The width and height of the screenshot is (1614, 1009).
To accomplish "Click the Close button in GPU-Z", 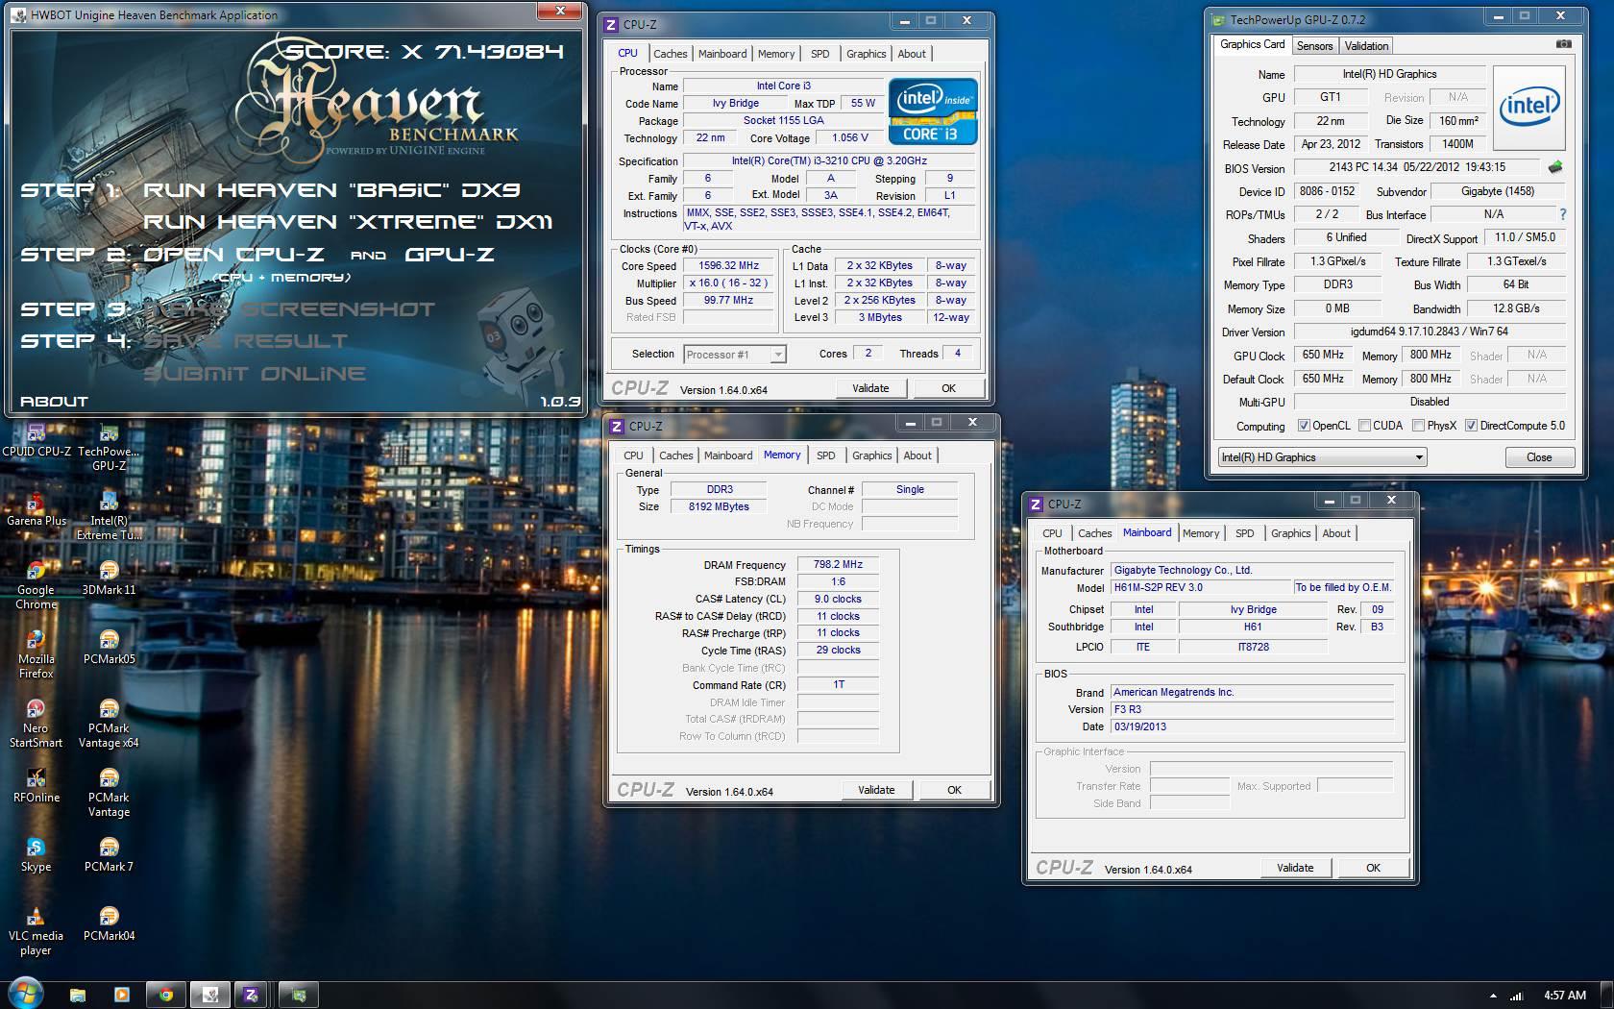I will [x=1539, y=457].
